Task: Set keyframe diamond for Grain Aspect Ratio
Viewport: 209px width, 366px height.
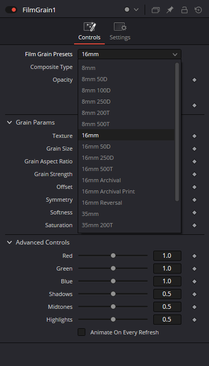Action: pyautogui.click(x=194, y=161)
